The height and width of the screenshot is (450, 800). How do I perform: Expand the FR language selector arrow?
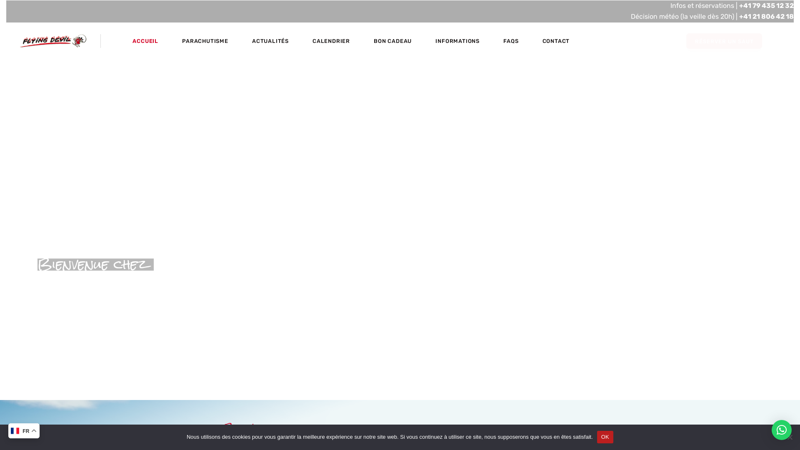(34, 431)
